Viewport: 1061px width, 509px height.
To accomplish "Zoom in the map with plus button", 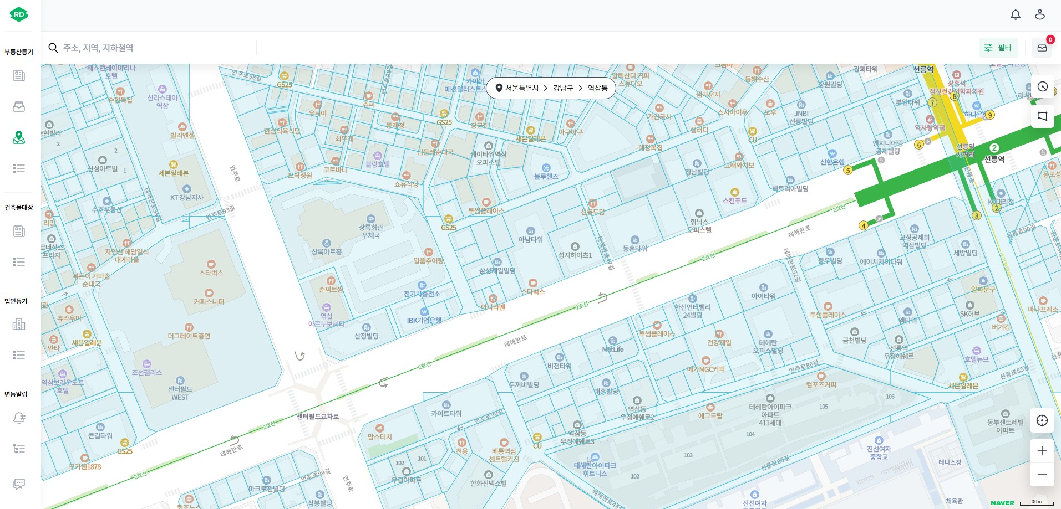I will coord(1042,451).
